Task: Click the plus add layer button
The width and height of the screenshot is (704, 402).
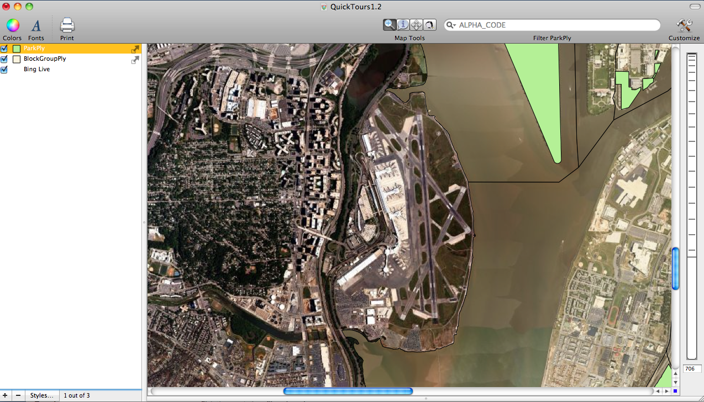Action: tap(6, 395)
